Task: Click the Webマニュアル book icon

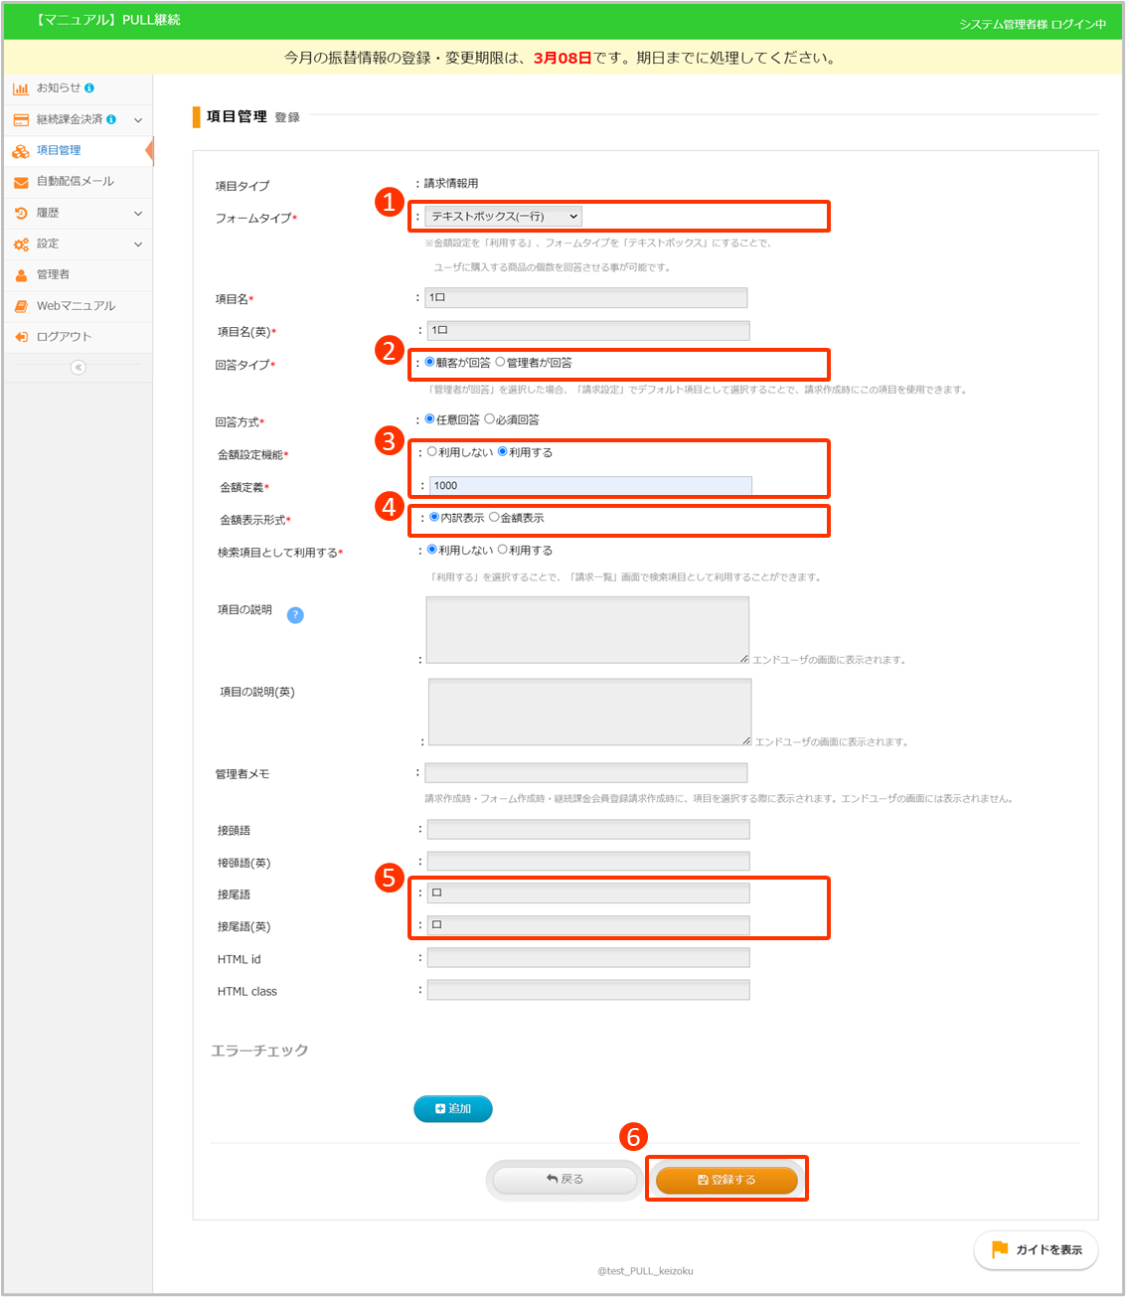Action: 20,306
